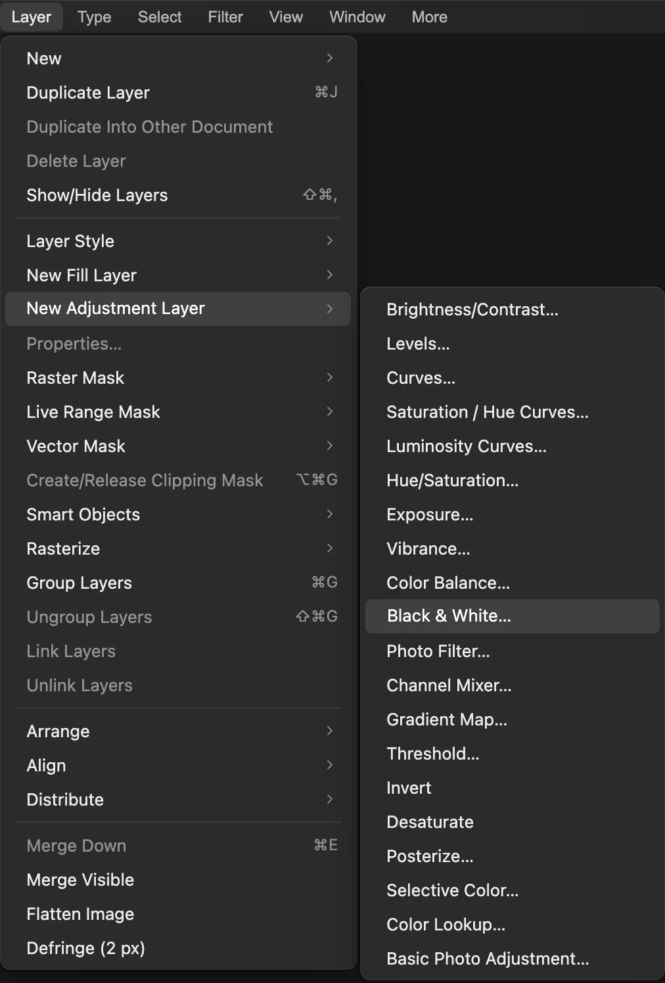665x983 pixels.
Task: Select Flatten Image command
Action: [178, 914]
